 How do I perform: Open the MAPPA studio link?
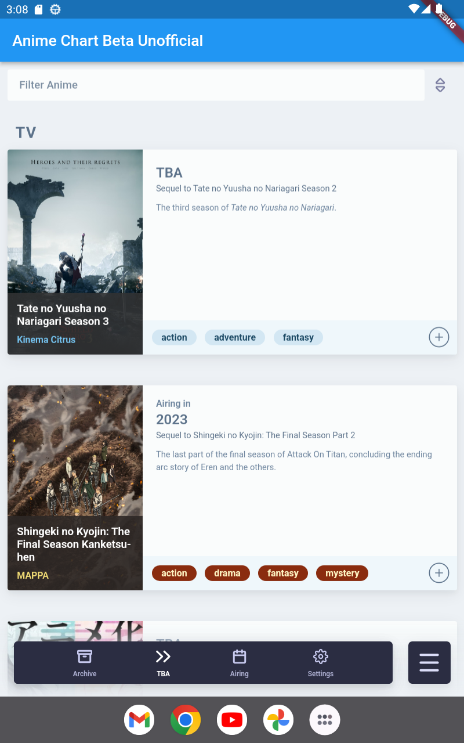pyautogui.click(x=33, y=575)
